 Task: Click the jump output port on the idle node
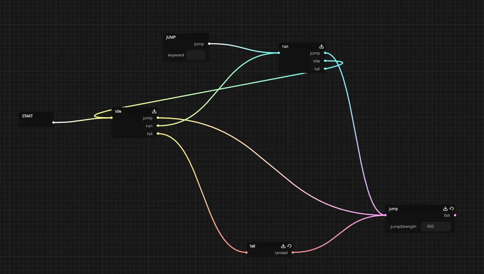point(158,118)
